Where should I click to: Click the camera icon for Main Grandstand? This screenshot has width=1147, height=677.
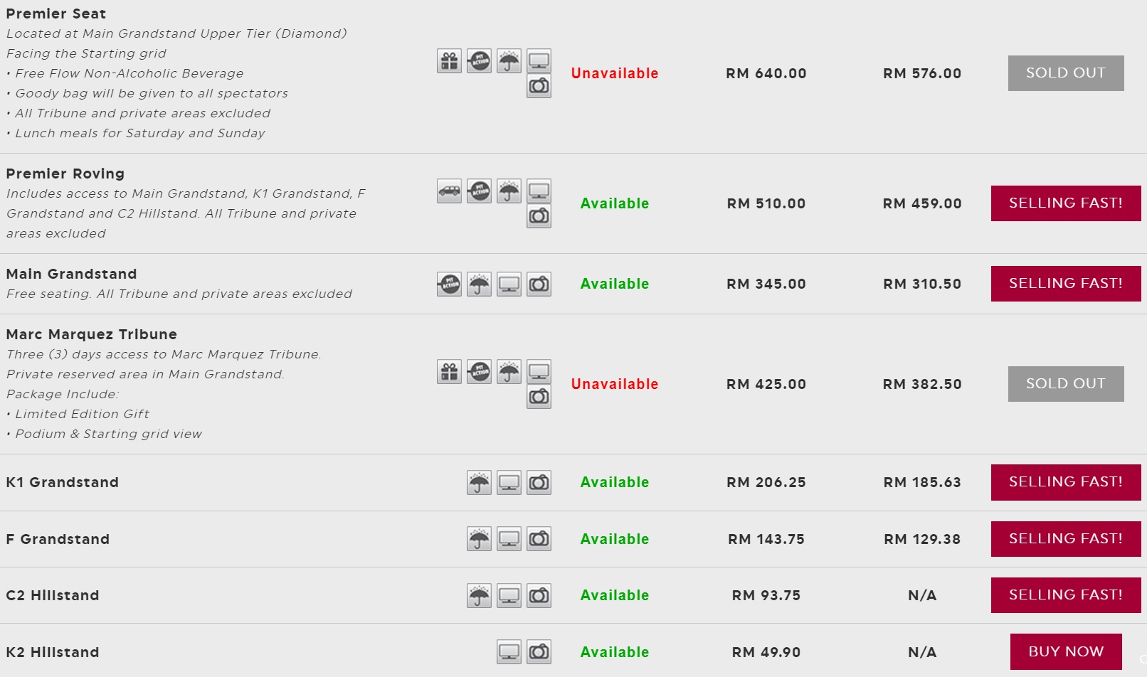pyautogui.click(x=539, y=284)
